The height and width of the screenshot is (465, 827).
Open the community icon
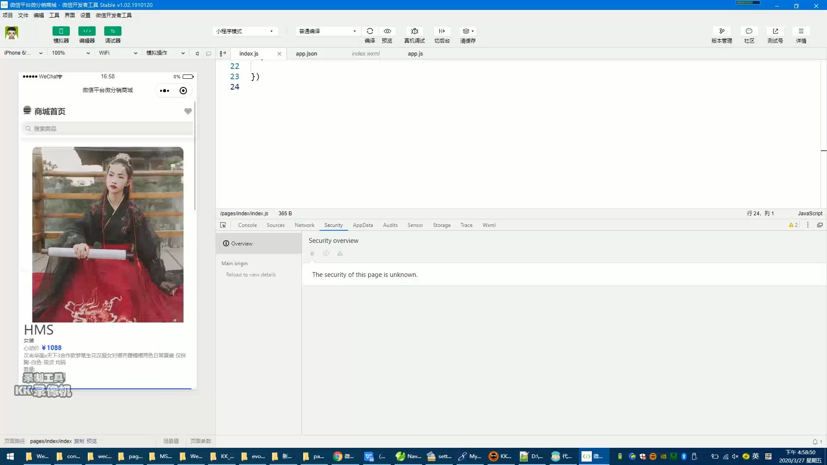pos(749,31)
